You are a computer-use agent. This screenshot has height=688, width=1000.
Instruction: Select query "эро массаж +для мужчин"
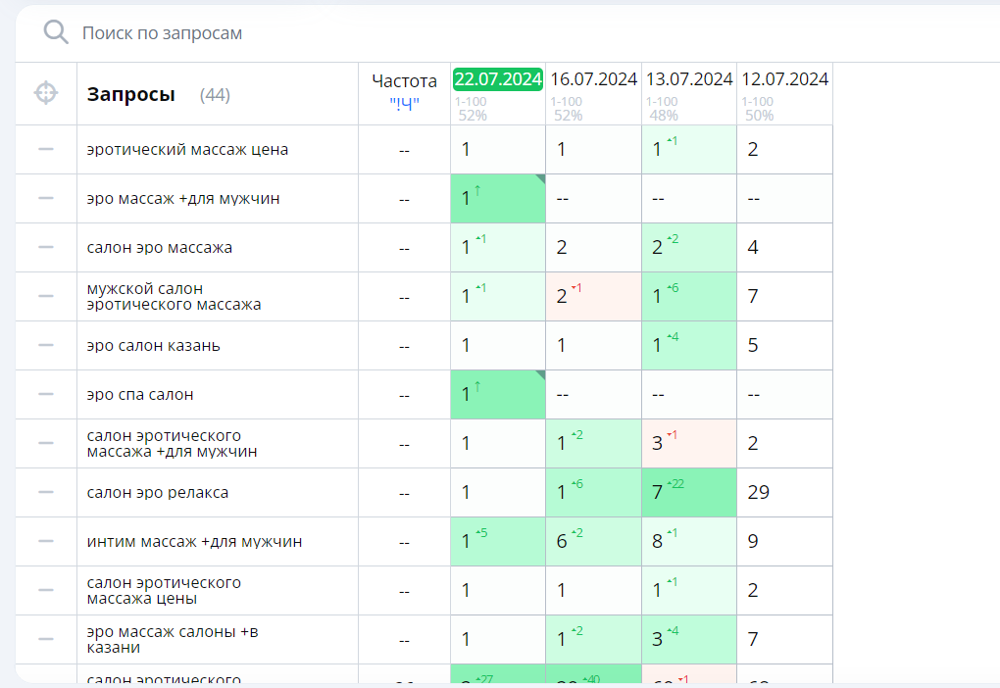pyautogui.click(x=183, y=198)
